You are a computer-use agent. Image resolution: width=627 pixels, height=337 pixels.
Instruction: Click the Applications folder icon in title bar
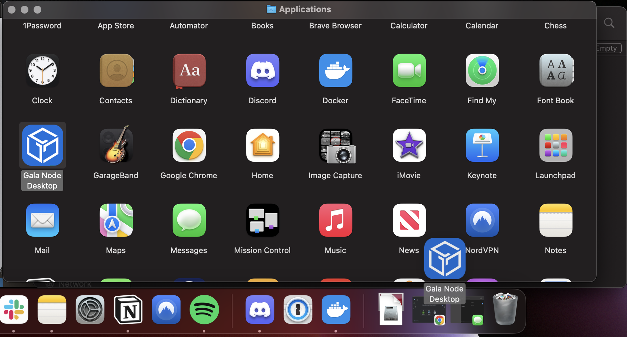(x=271, y=9)
